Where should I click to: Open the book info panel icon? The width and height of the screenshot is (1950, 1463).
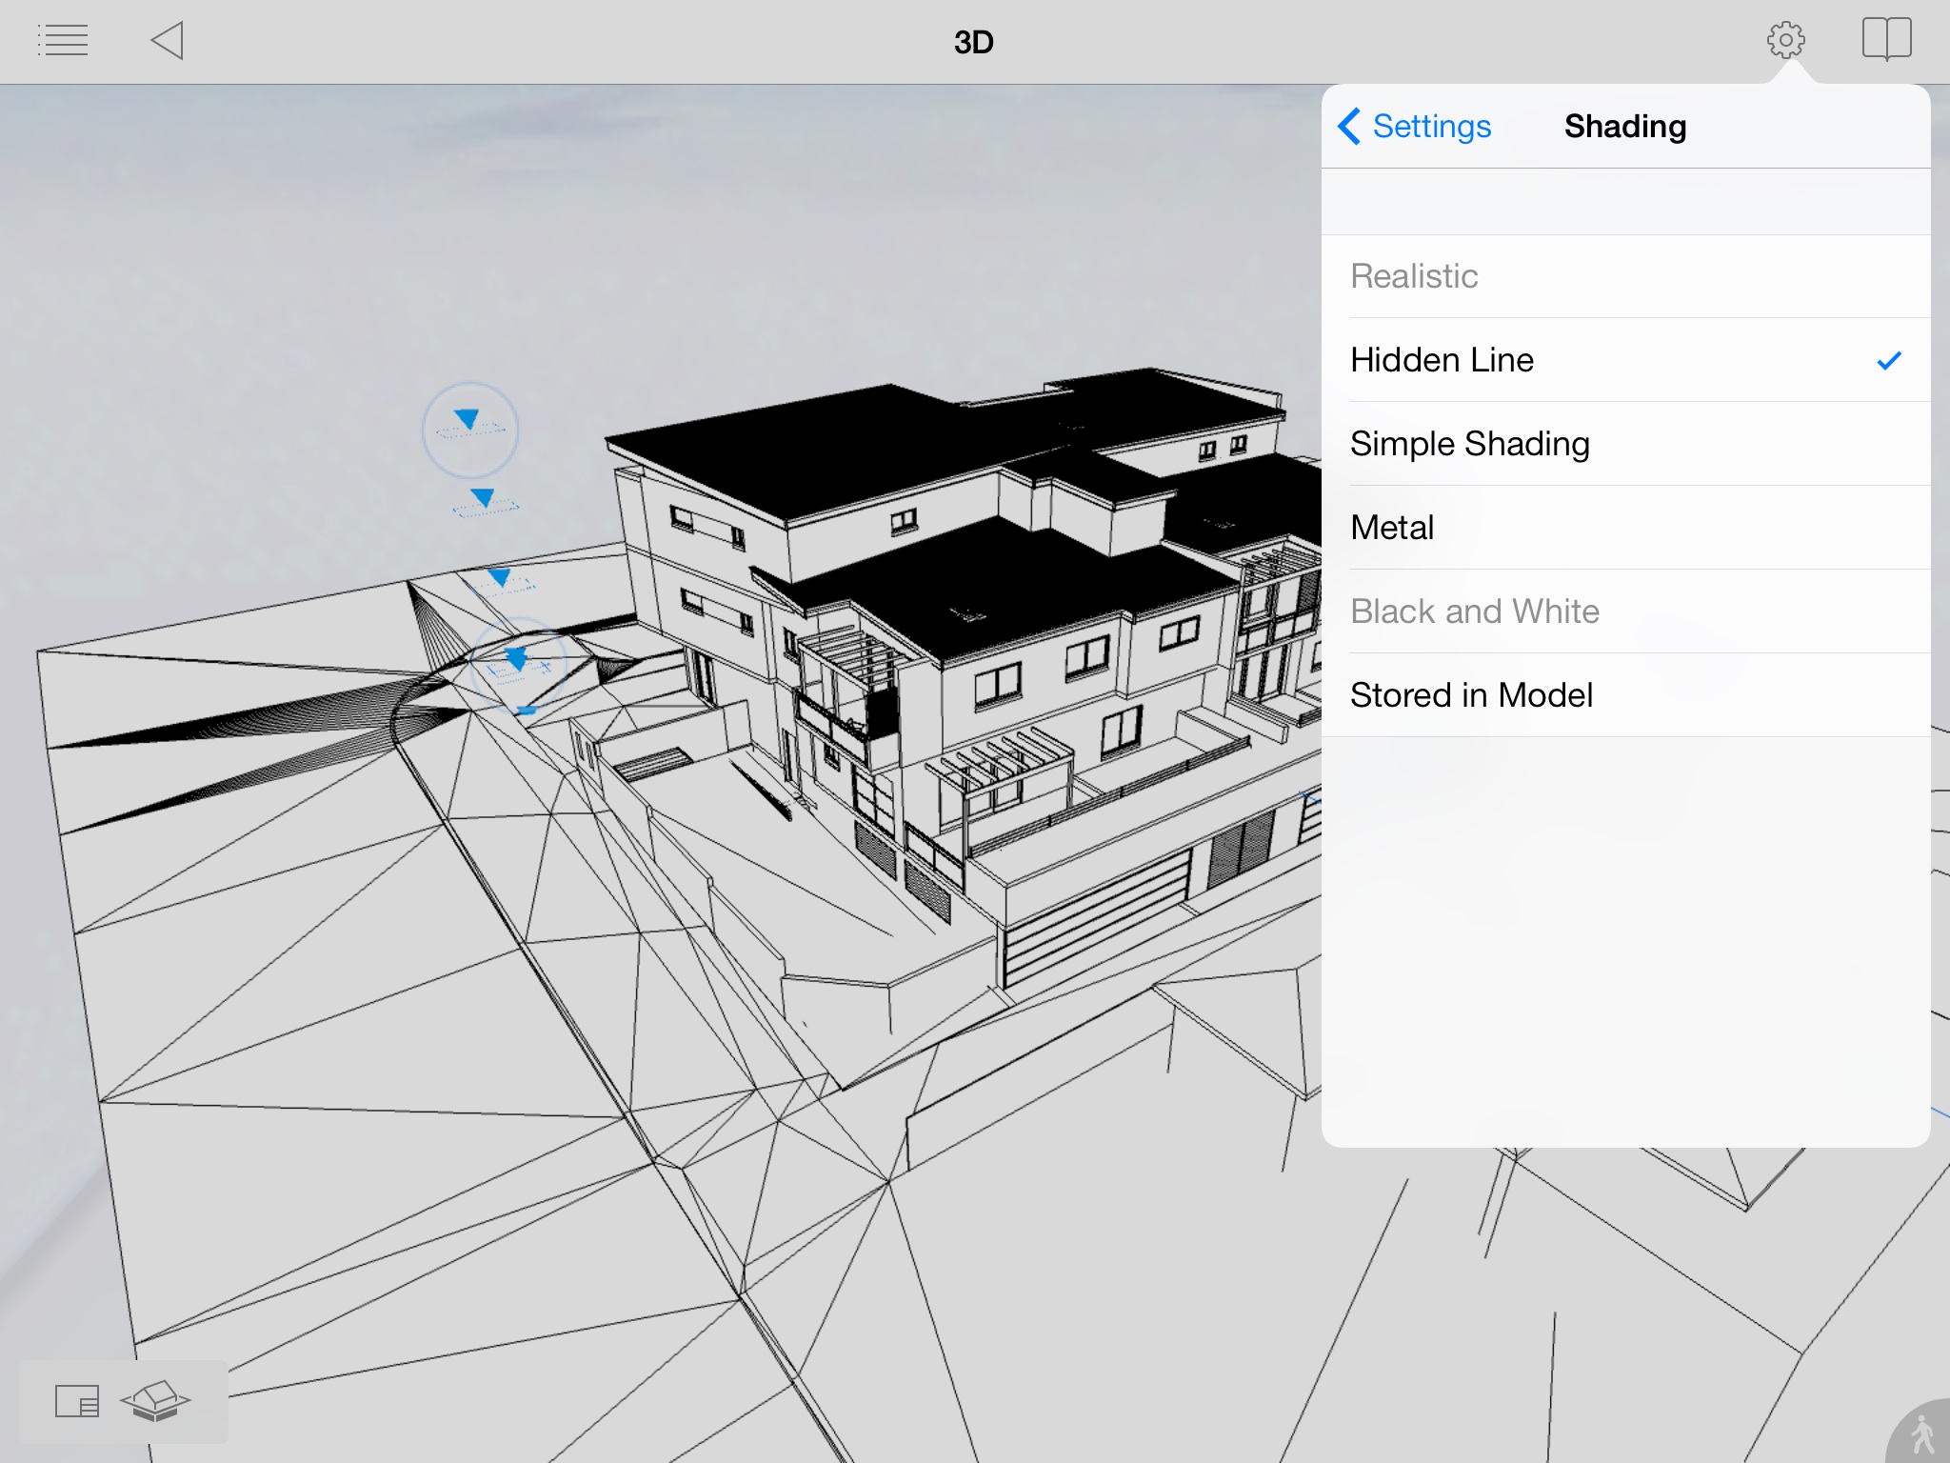[1886, 40]
